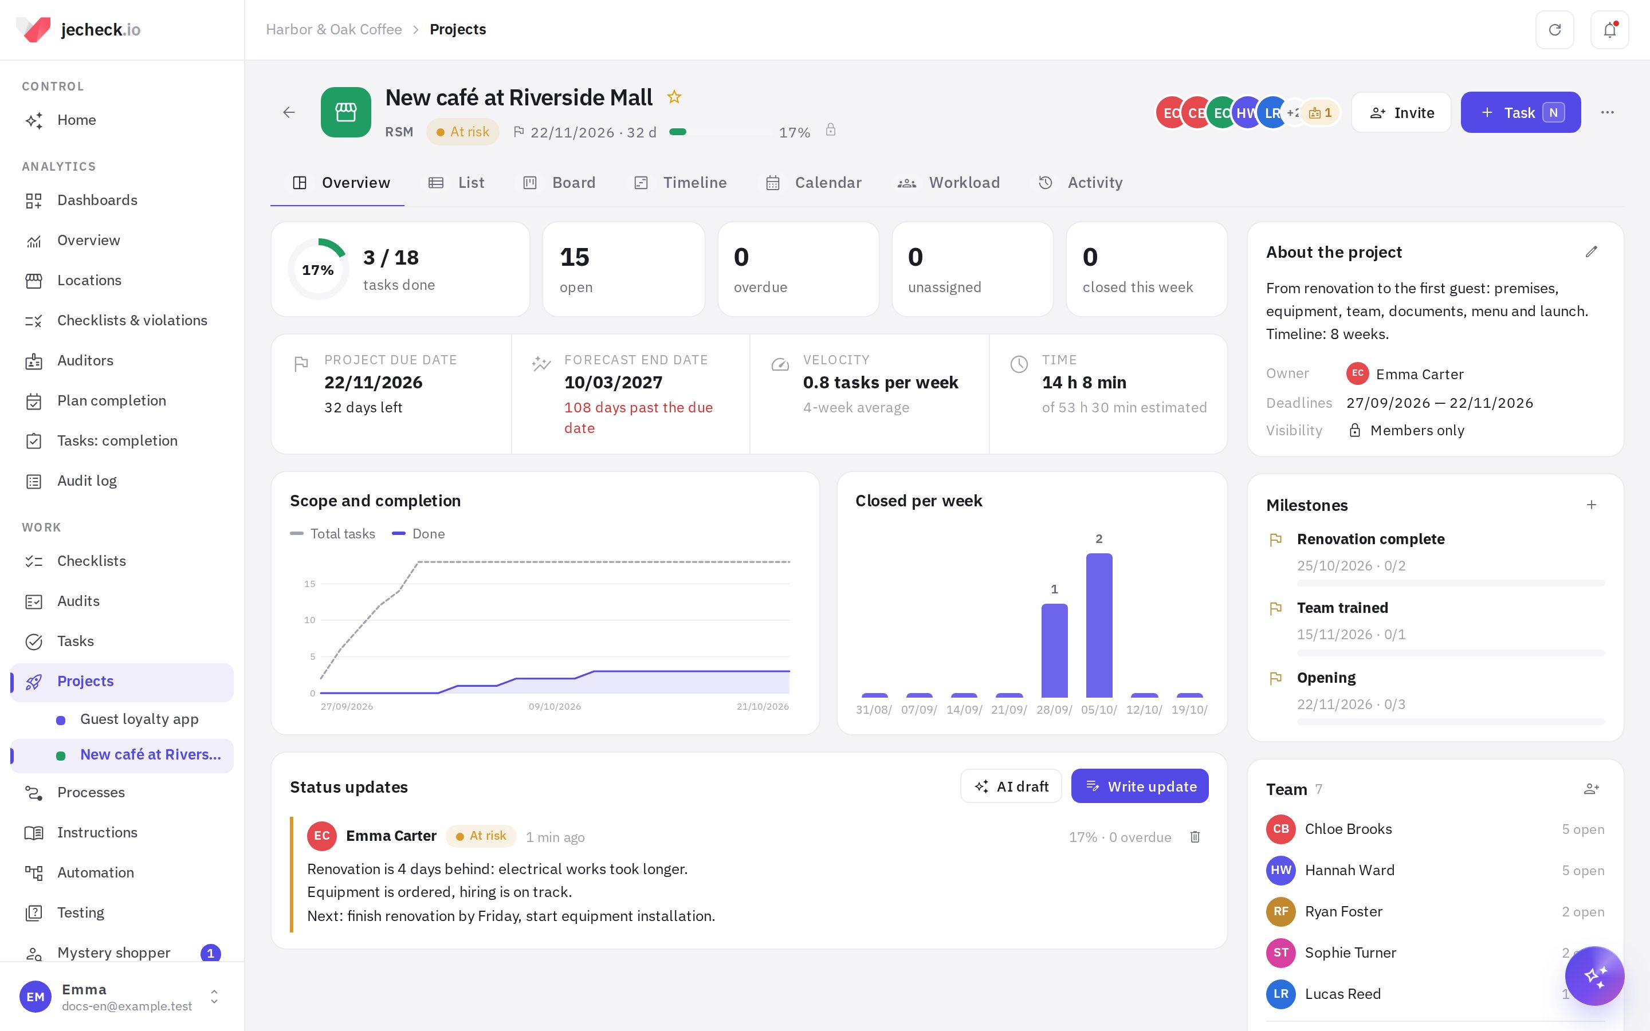Click the At risk status badge in header
Viewport: 1650px width, 1031px height.
[x=463, y=132]
